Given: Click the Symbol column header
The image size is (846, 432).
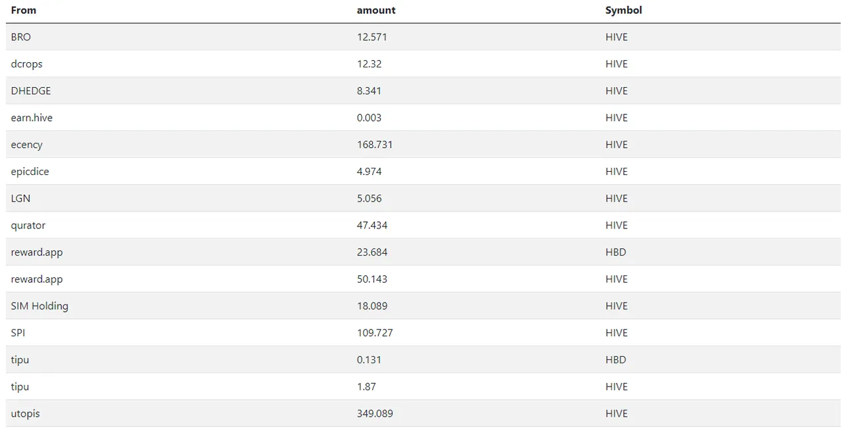Looking at the screenshot, I should click(x=623, y=11).
